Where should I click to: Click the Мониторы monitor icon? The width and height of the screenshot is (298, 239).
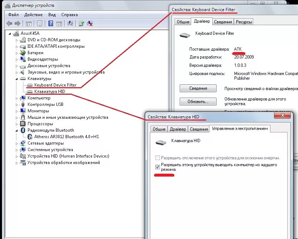[23, 111]
